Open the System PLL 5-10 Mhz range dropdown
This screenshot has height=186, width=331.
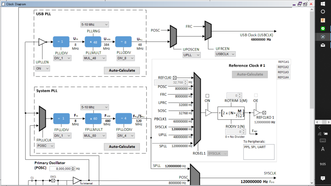95,107
